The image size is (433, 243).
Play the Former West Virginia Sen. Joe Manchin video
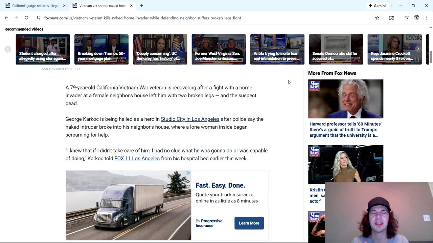219,49
